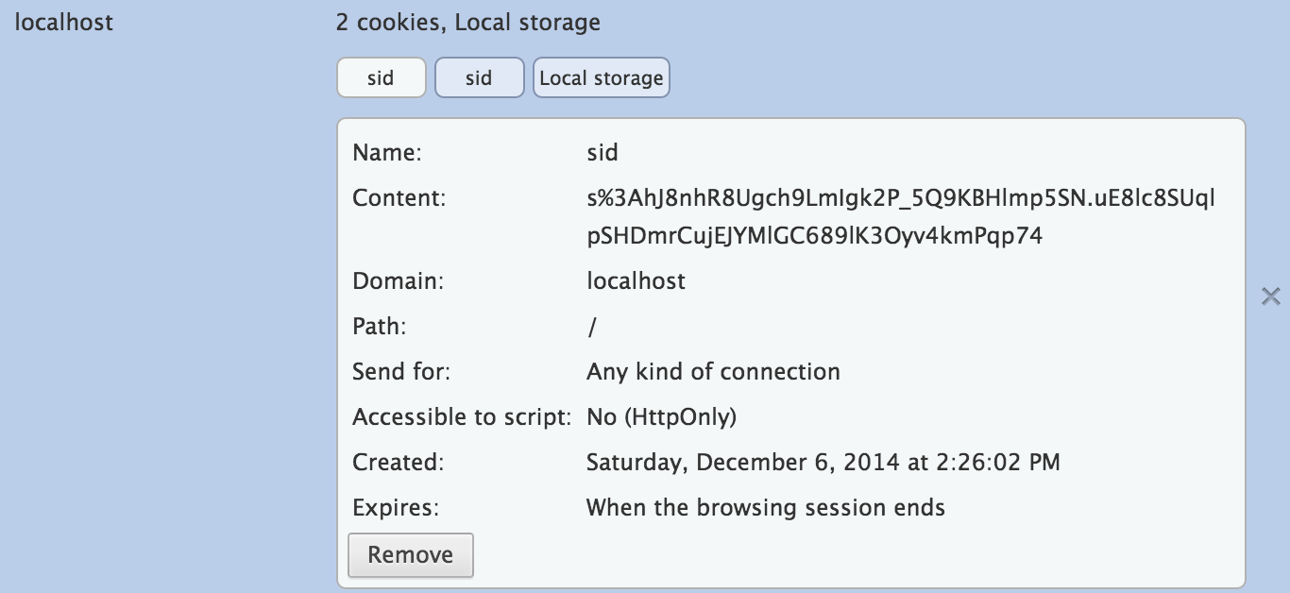Open the Local storage item
The height and width of the screenshot is (593, 1290).
tap(602, 78)
